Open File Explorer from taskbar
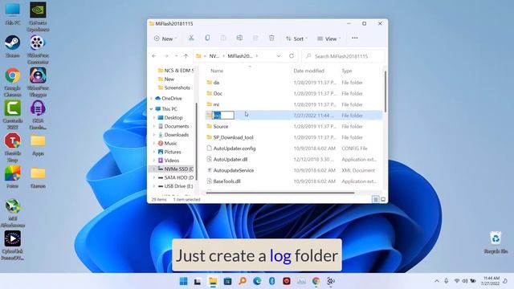This screenshot has height=289, width=514. pyautogui.click(x=213, y=281)
